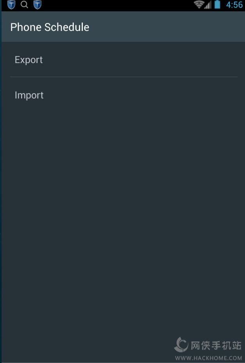Viewport: 245px width, 363px height.
Task: Click the divider line between Export and Import
Action: (x=123, y=77)
